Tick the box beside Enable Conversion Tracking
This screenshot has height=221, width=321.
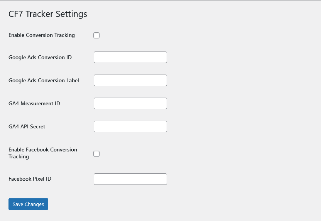point(96,35)
